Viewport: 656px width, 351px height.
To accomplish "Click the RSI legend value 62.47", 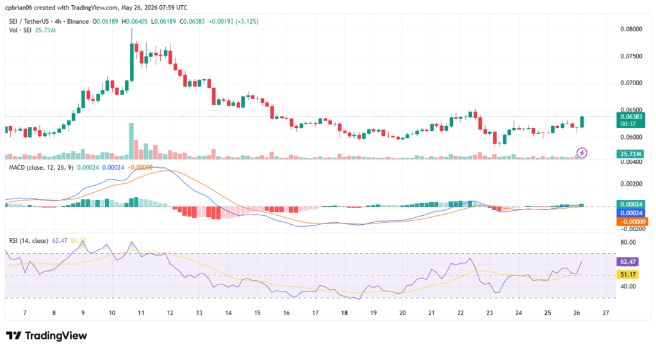I will 60,241.
